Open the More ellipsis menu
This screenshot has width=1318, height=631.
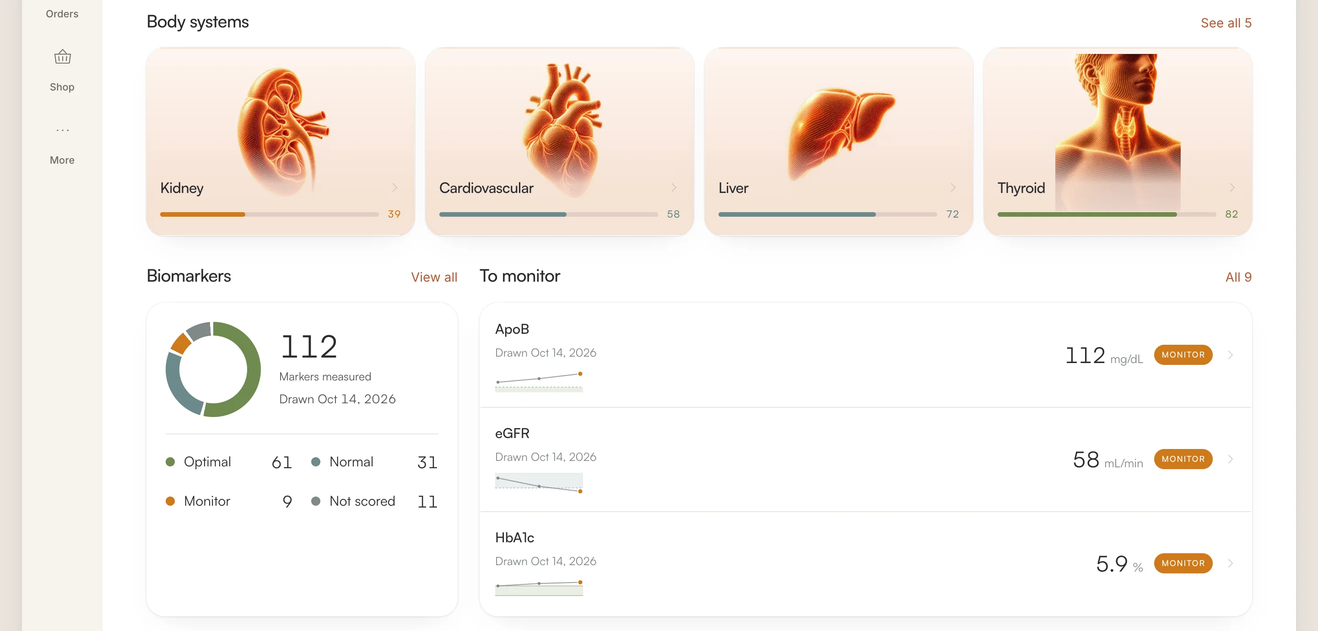tap(62, 130)
